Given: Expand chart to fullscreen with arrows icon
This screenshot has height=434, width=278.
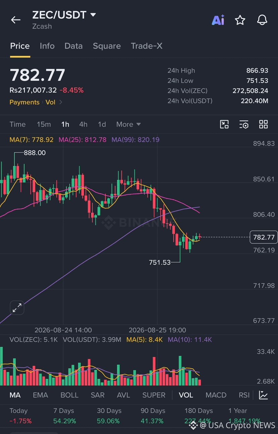Looking at the screenshot, I should (17, 308).
